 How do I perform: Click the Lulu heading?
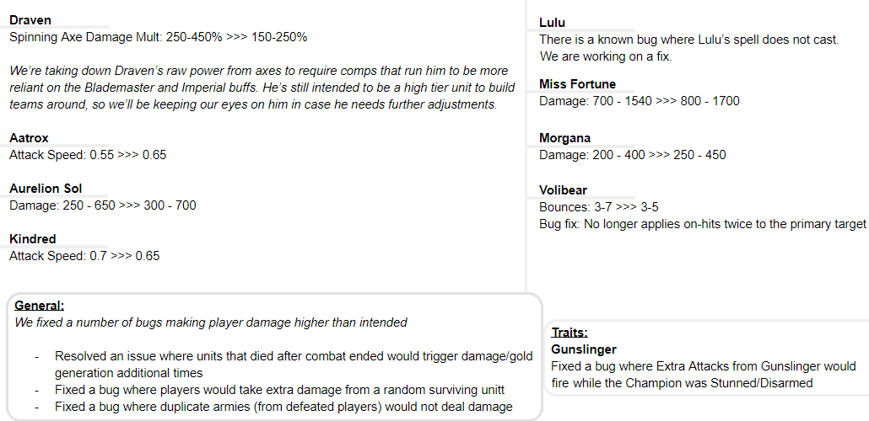pyautogui.click(x=552, y=23)
